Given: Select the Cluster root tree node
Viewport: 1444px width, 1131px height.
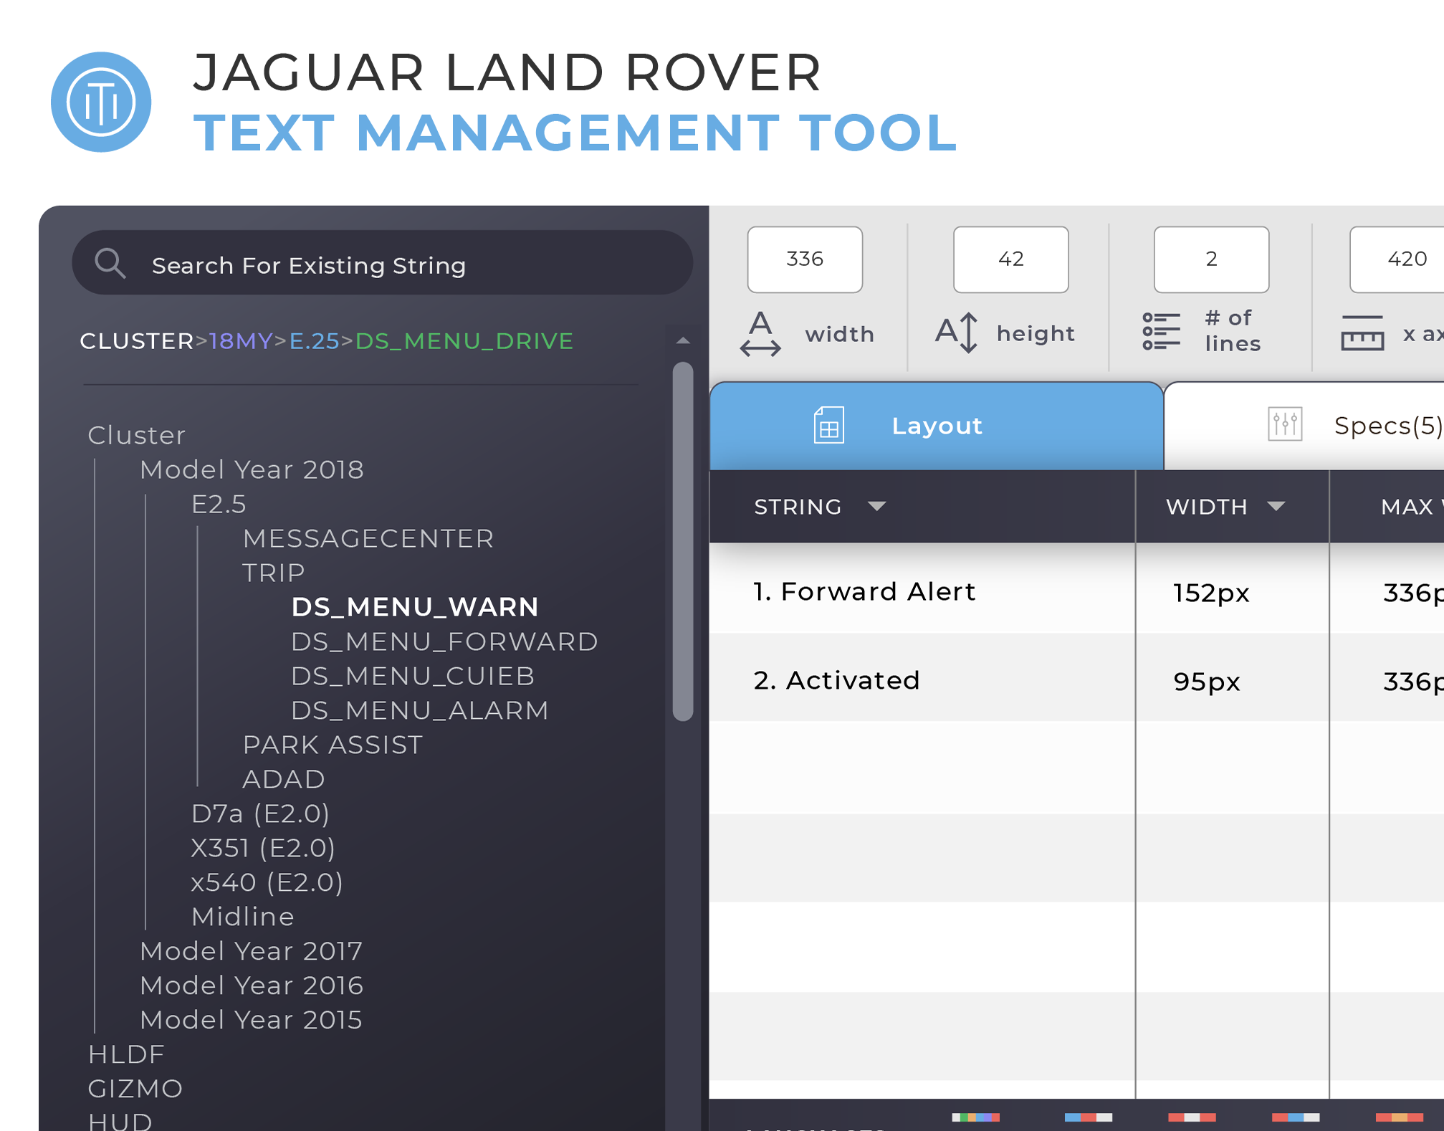Looking at the screenshot, I should point(137,435).
